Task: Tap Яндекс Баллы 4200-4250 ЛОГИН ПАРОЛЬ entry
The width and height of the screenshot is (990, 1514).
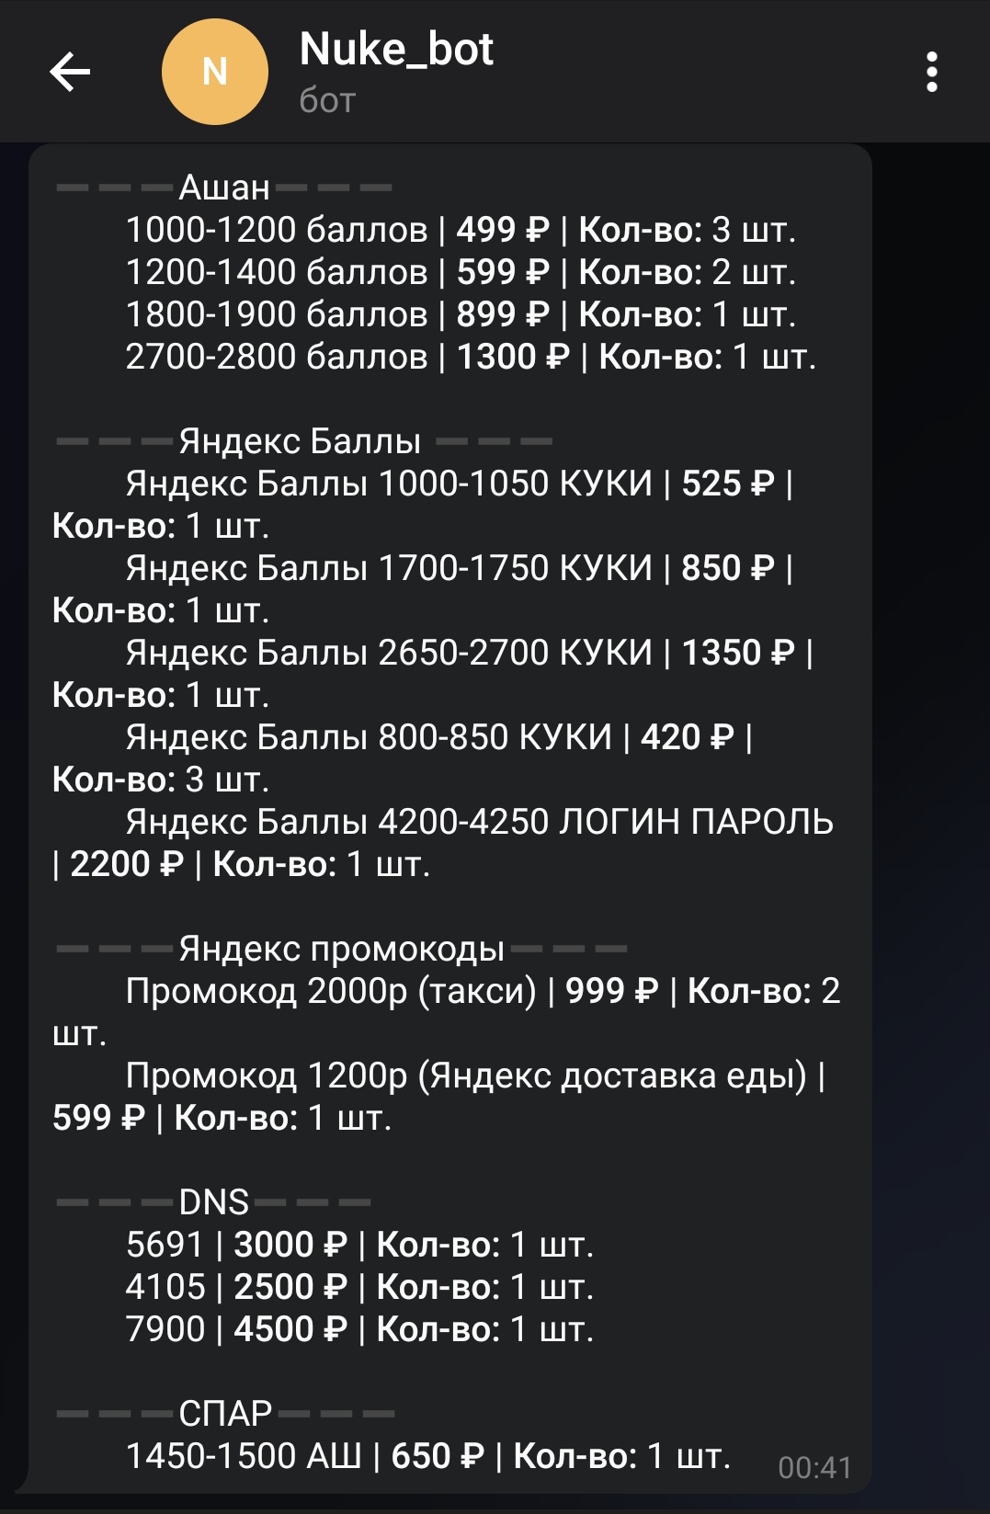Action: pyautogui.click(x=443, y=843)
